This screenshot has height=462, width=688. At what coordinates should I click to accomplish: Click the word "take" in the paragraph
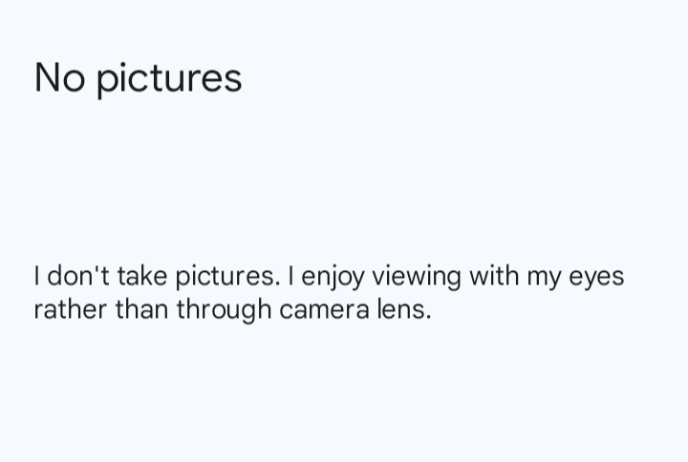142,276
